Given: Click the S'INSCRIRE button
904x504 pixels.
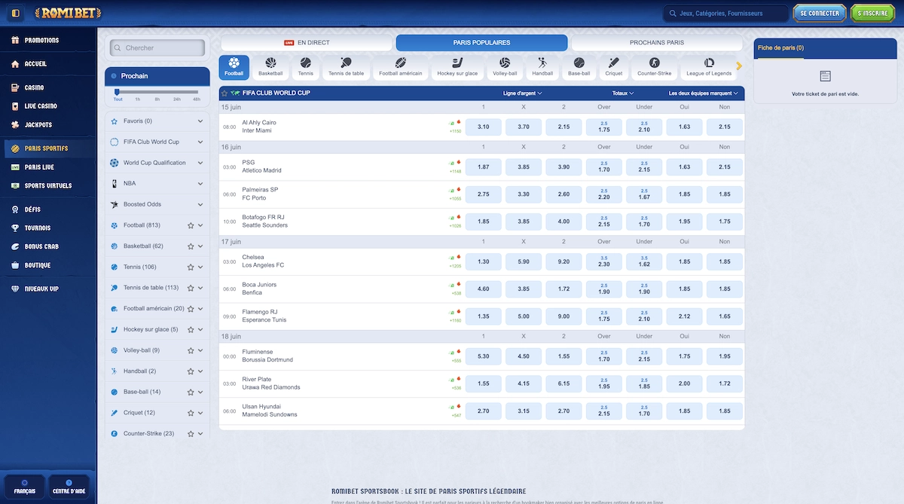Looking at the screenshot, I should coord(872,13).
